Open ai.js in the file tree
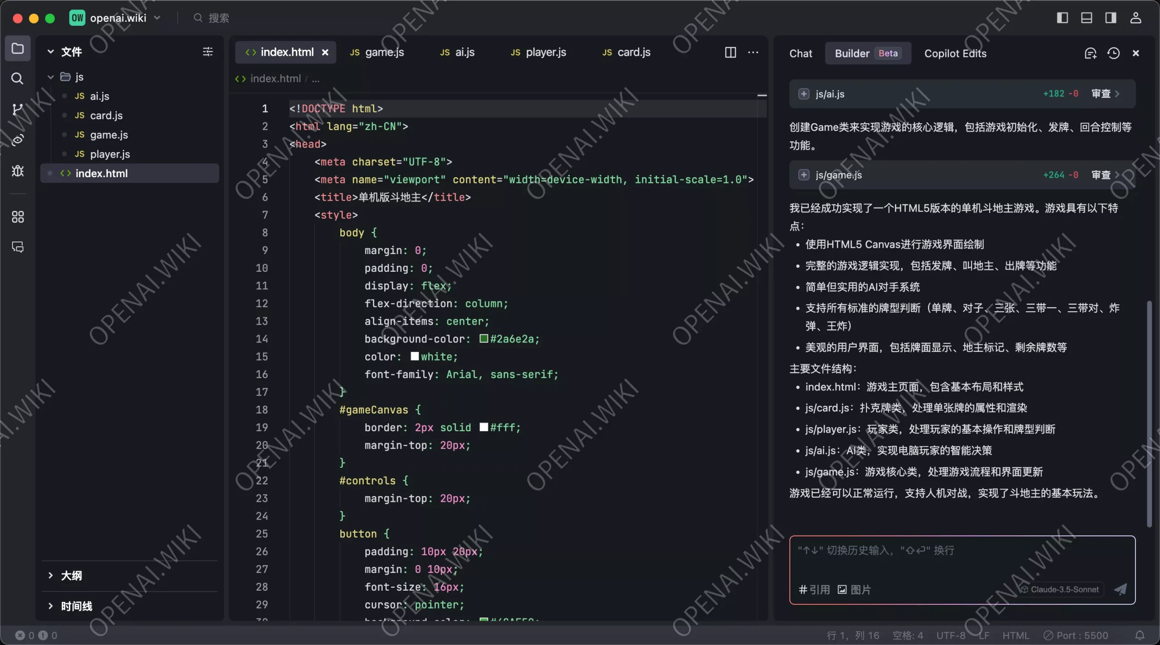1160x645 pixels. (x=100, y=96)
